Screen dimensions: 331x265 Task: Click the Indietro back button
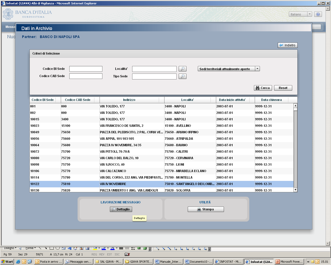[288, 45]
